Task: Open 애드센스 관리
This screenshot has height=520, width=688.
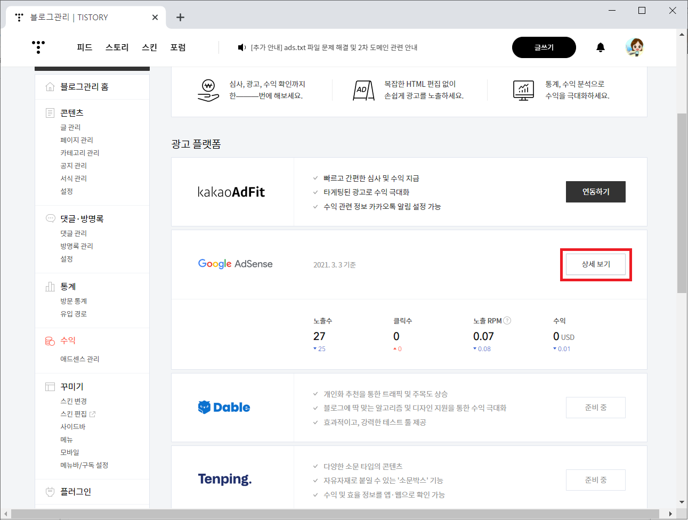Action: (80, 359)
